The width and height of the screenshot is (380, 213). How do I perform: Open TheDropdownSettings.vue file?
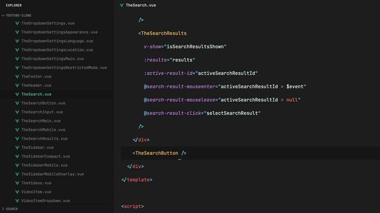[x=48, y=23]
